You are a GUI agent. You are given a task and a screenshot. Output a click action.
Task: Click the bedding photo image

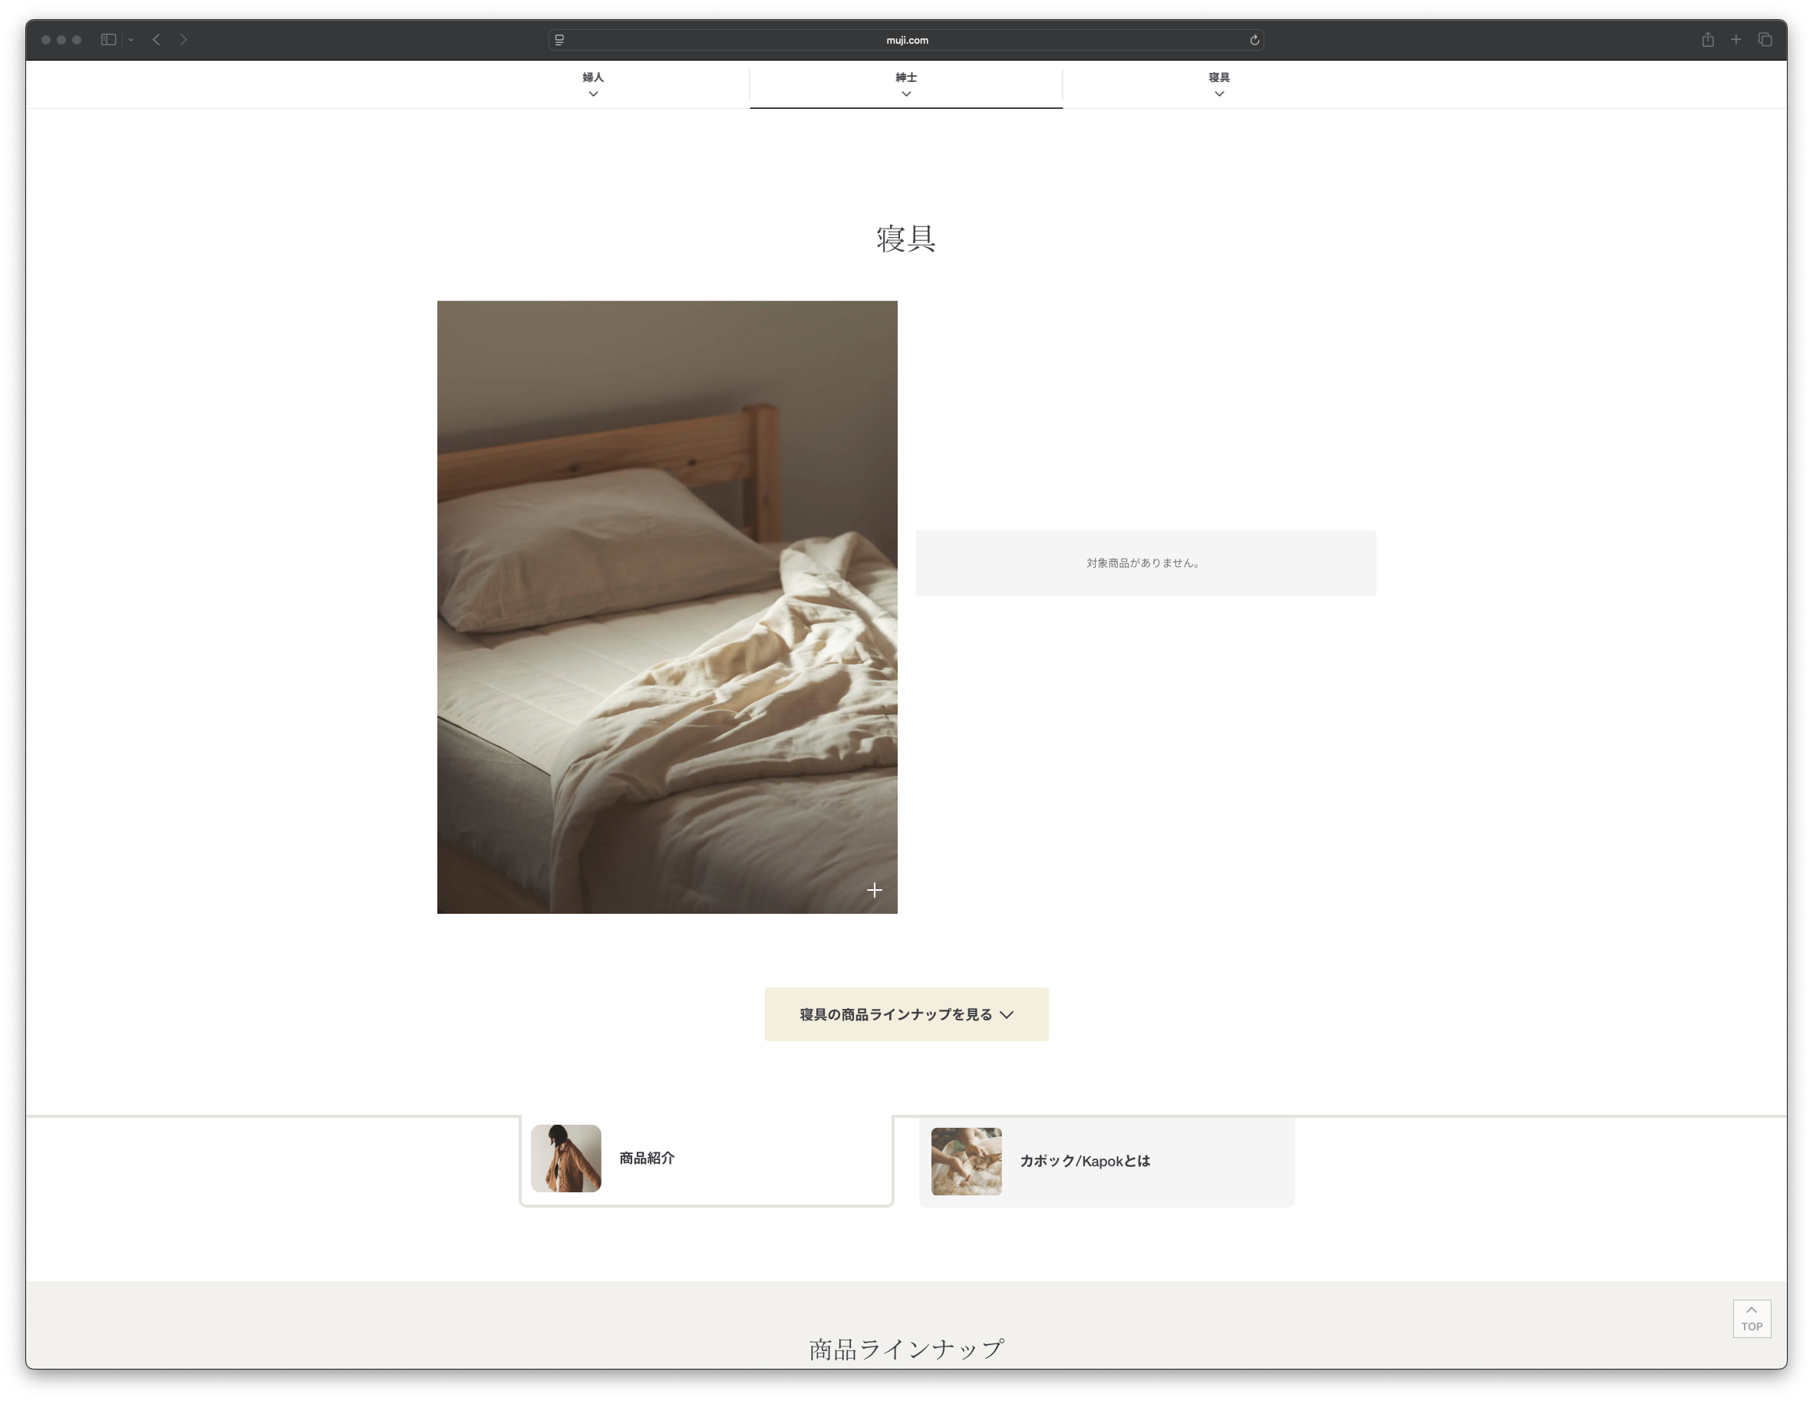pos(667,606)
